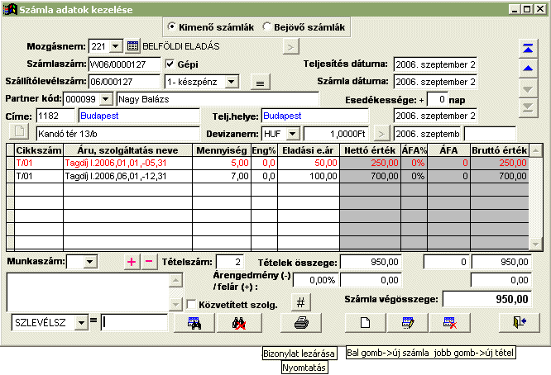The image size is (551, 375).
Task: Click the Eladási e.ár column header
Action: click(x=309, y=150)
